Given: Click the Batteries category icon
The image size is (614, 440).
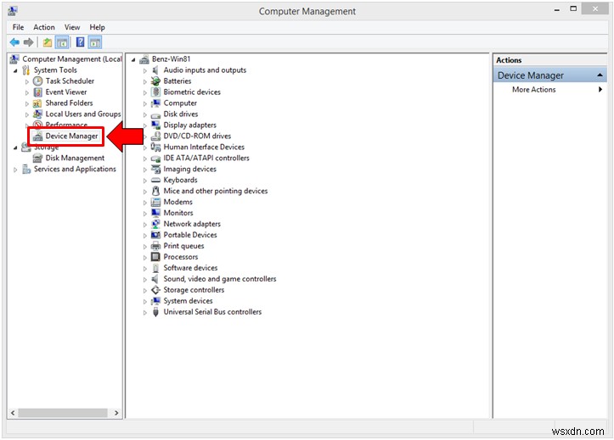Looking at the screenshot, I should [x=155, y=81].
